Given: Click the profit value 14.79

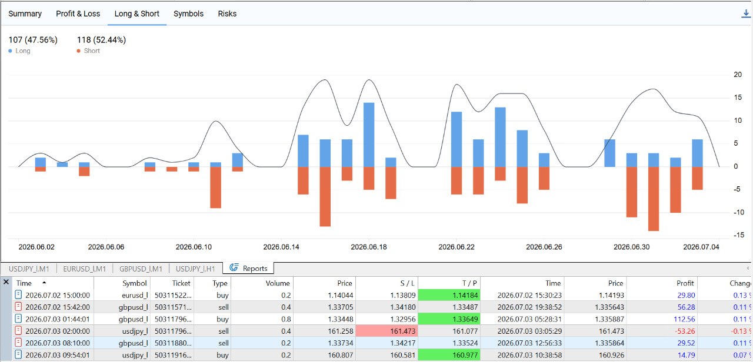Looking at the screenshot, I should [x=686, y=355].
